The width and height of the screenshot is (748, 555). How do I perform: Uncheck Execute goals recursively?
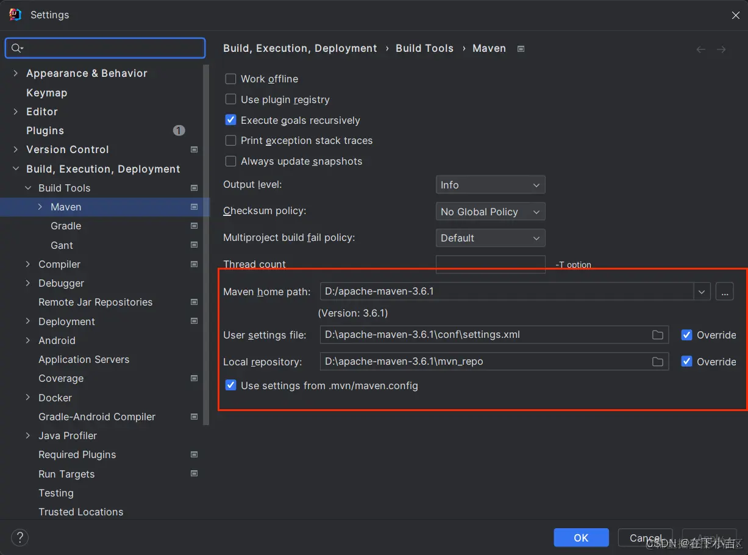(x=230, y=120)
